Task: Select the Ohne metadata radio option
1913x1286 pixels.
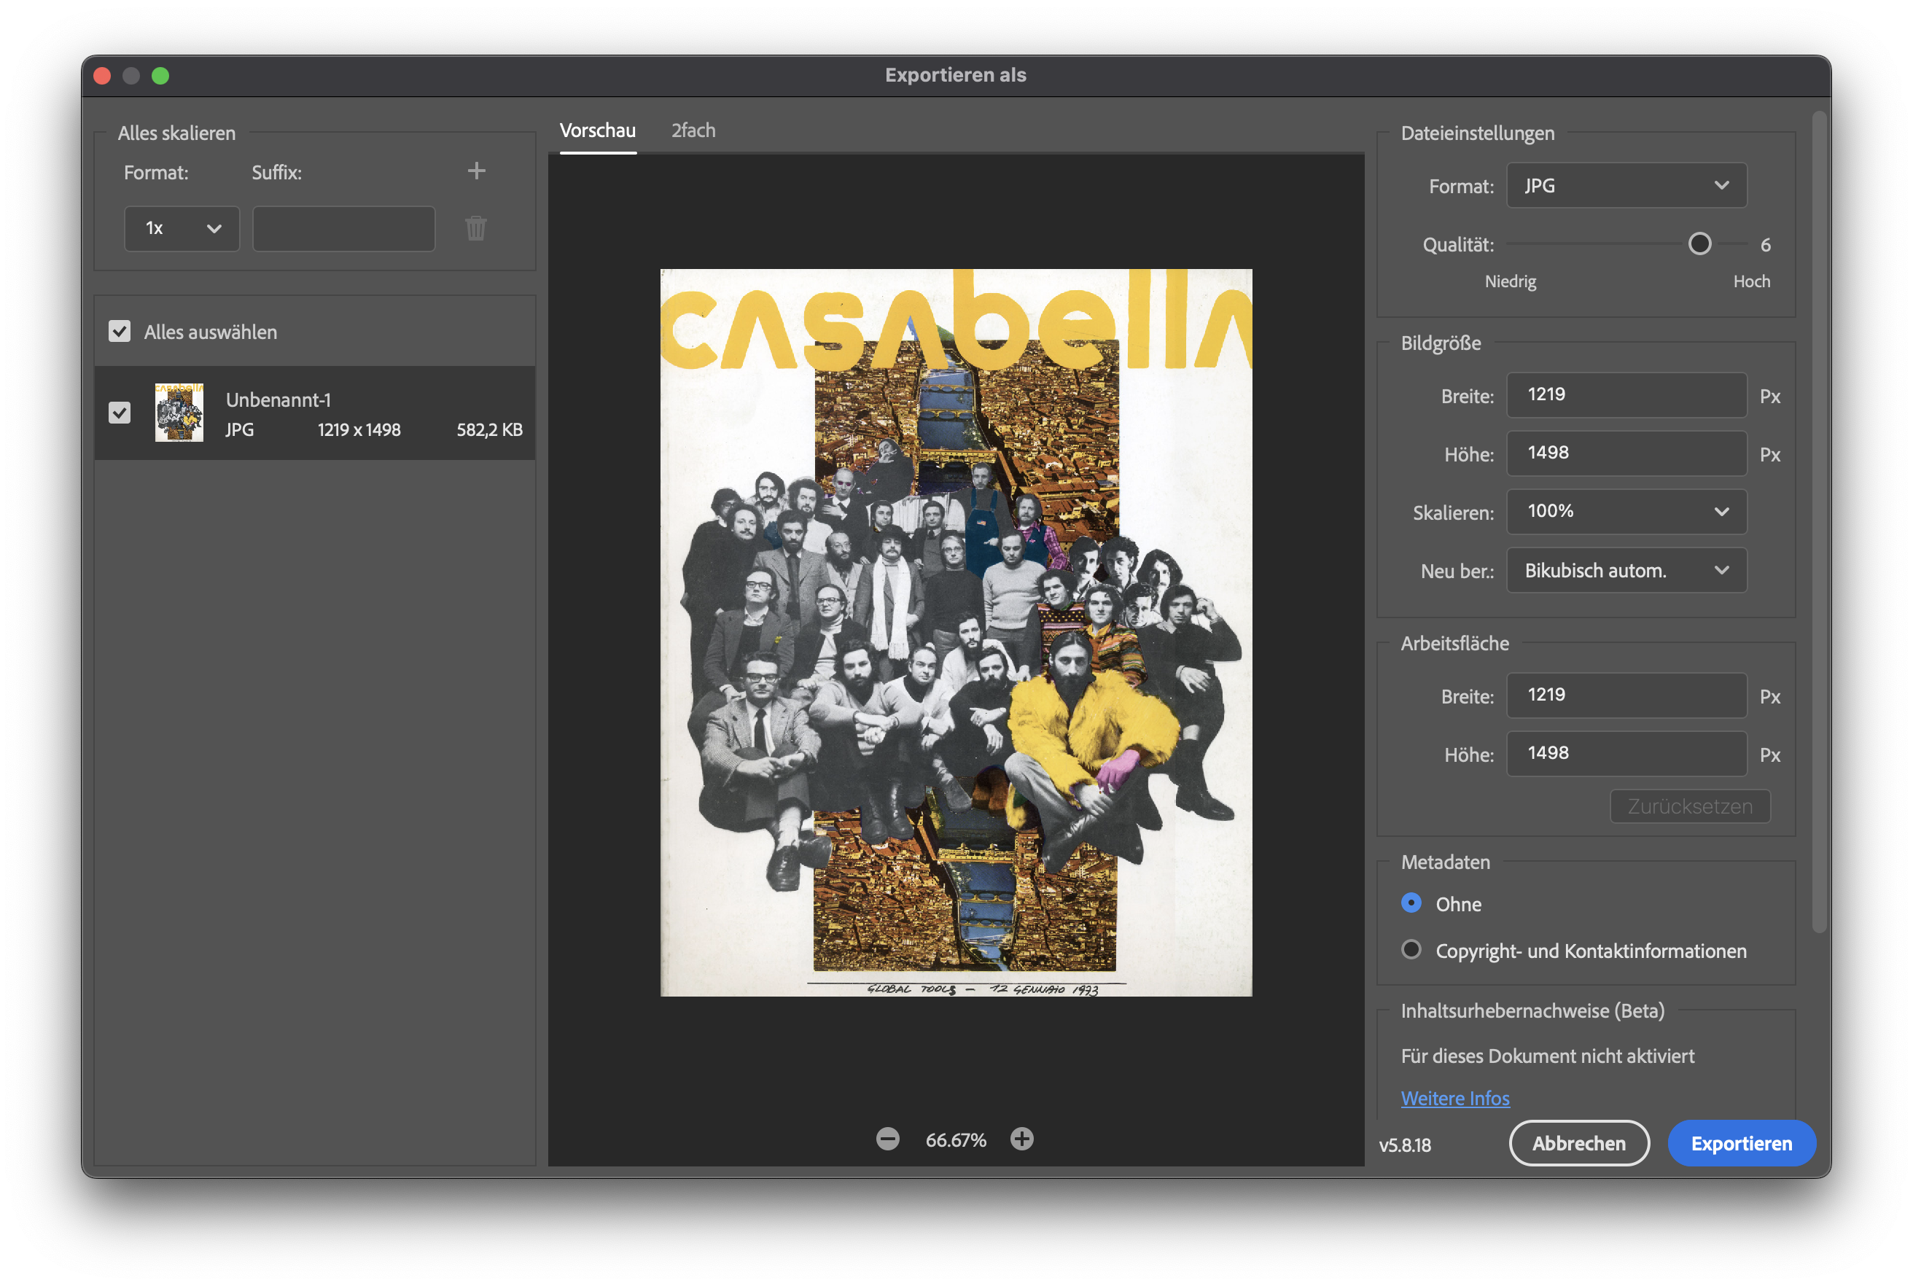Action: click(1411, 903)
